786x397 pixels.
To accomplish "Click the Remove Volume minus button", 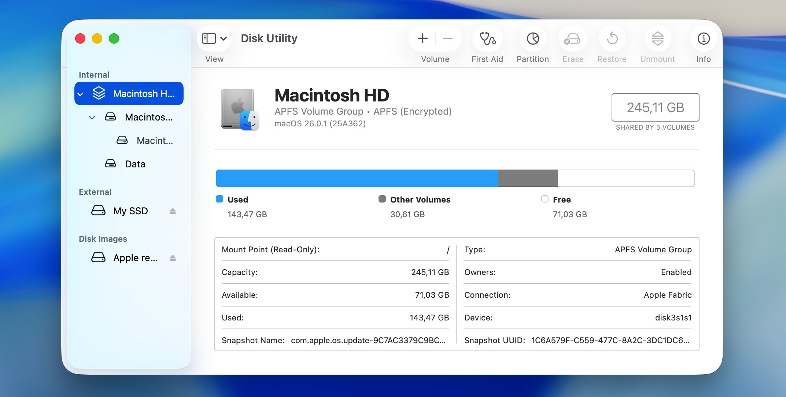I will click(x=447, y=38).
